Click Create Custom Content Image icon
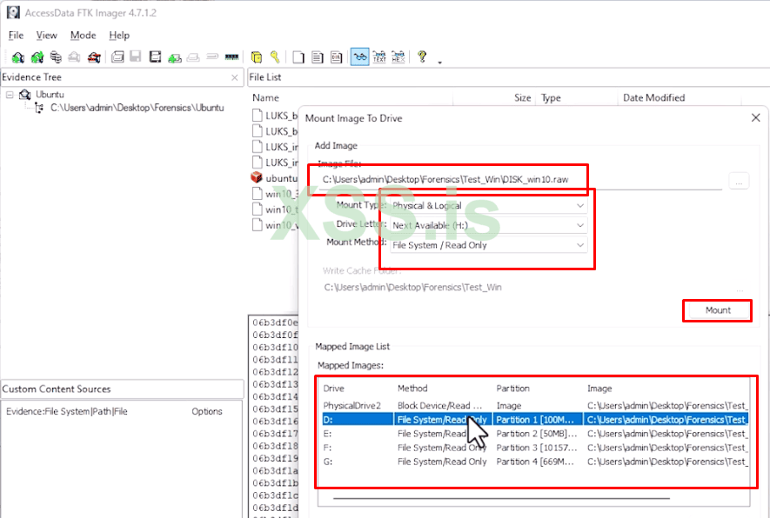This screenshot has width=770, height=518. tap(193, 57)
